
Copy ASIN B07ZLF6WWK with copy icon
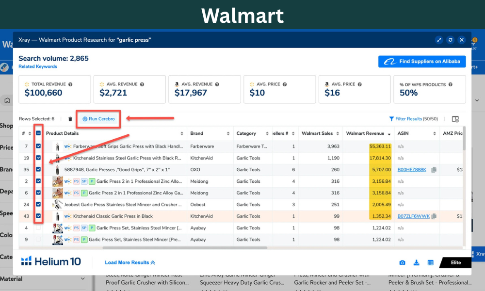[434, 216]
